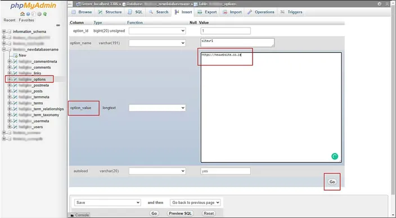Expand the _posts table node
Viewport: 396px width, 218px height.
[10, 91]
